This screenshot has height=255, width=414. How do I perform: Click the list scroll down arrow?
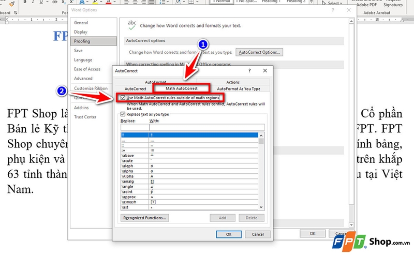tap(261, 207)
